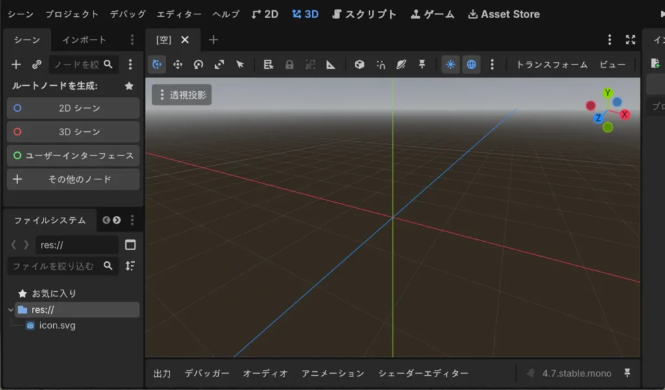Click the instantiate child scene link icon
Screen dimensions: 665x390
pos(37,64)
